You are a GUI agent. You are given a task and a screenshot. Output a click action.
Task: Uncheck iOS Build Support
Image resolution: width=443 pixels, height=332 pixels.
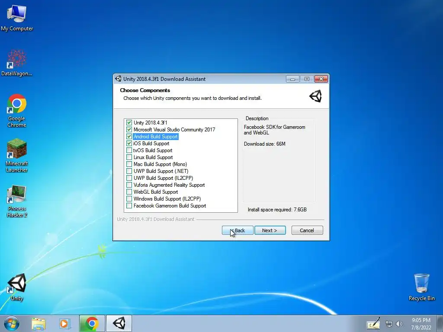click(x=129, y=144)
